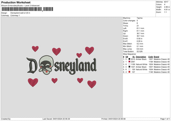Click the Left value '61.1 mm'

coord(140,28)
